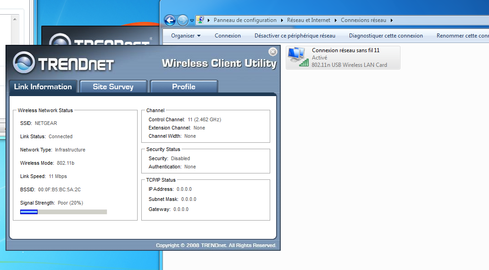Screen dimensions: 489x270
Task: Expand arrow before Panneau de configuration
Action: click(x=209, y=20)
